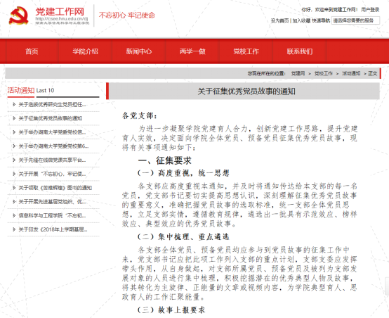Click subheading （一）高度重视，统一思想

tap(183, 173)
